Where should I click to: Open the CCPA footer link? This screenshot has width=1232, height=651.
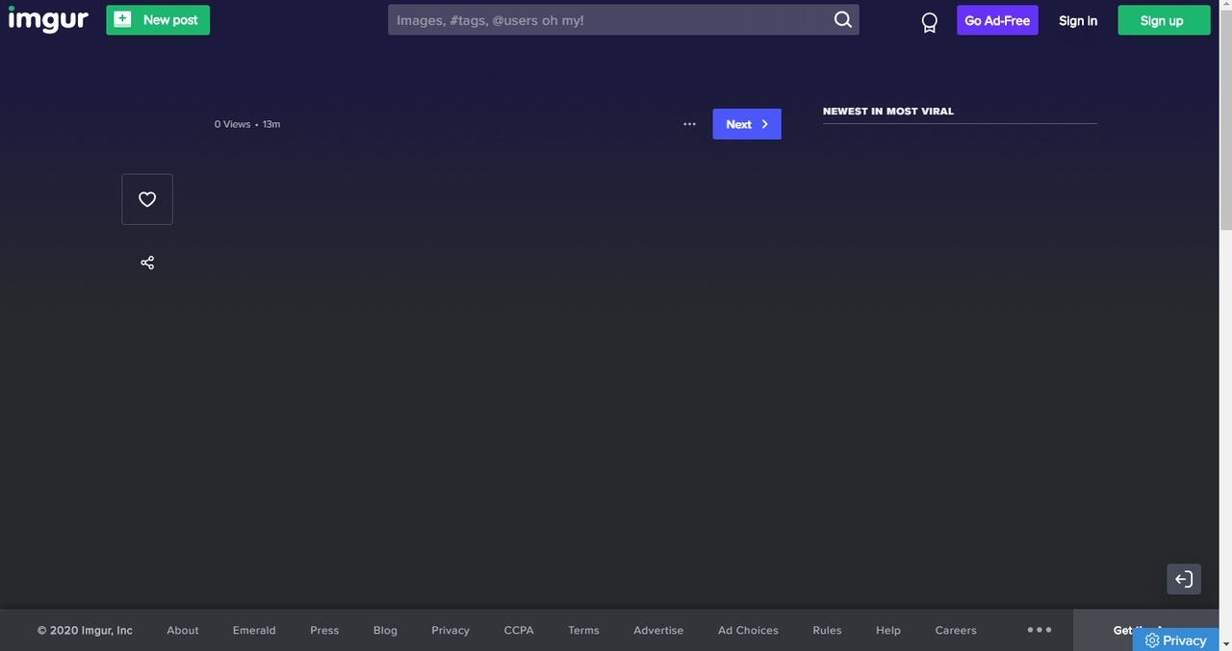(x=519, y=631)
